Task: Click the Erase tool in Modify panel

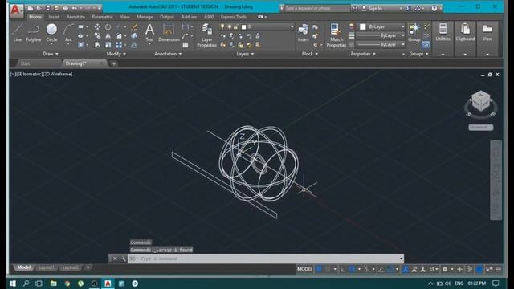Action: click(134, 27)
